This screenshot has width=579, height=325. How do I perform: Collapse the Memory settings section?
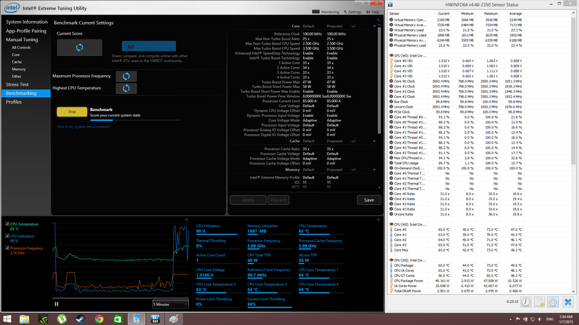(374, 170)
